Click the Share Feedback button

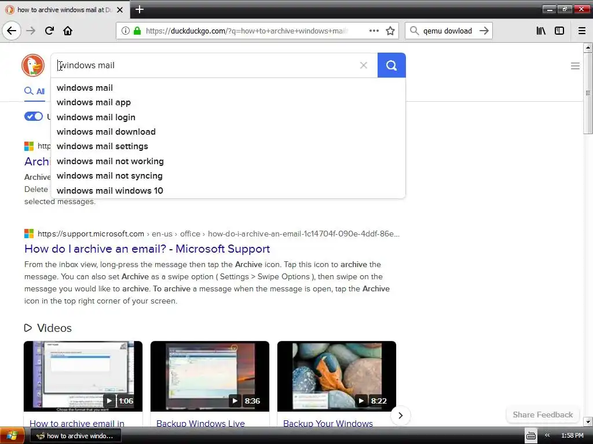(542, 415)
